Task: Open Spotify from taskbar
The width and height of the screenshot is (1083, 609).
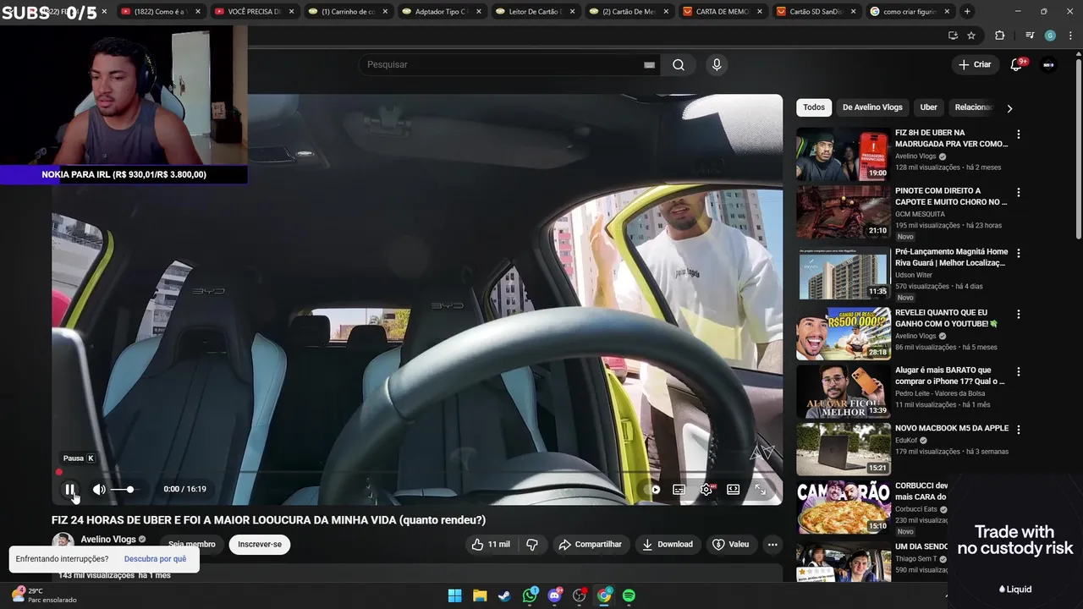Action: click(x=629, y=595)
